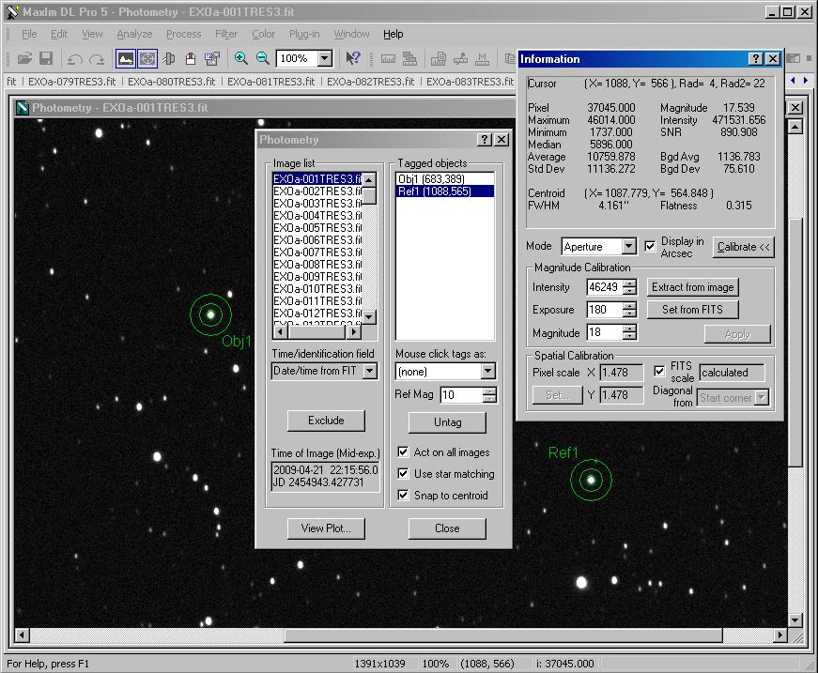Uncheck Act on all images

(403, 452)
